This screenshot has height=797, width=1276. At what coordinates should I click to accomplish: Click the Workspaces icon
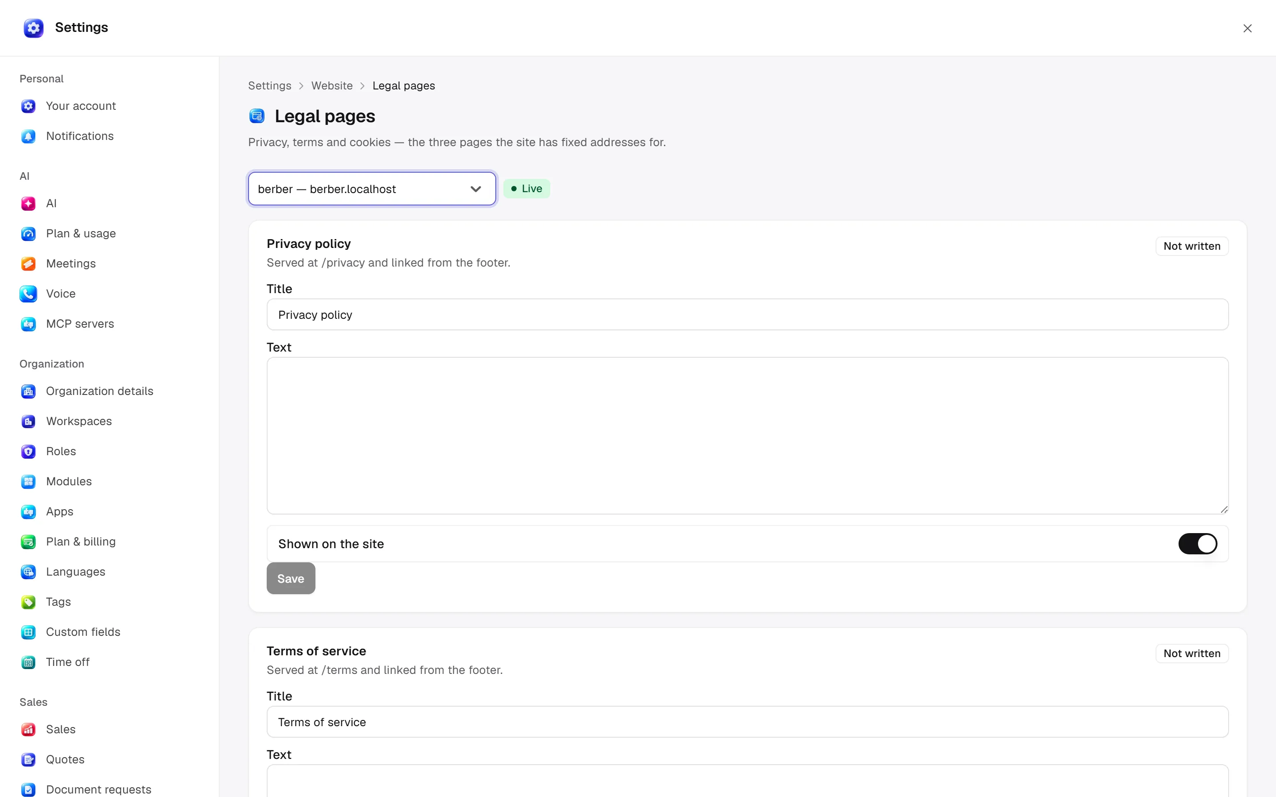tap(28, 421)
